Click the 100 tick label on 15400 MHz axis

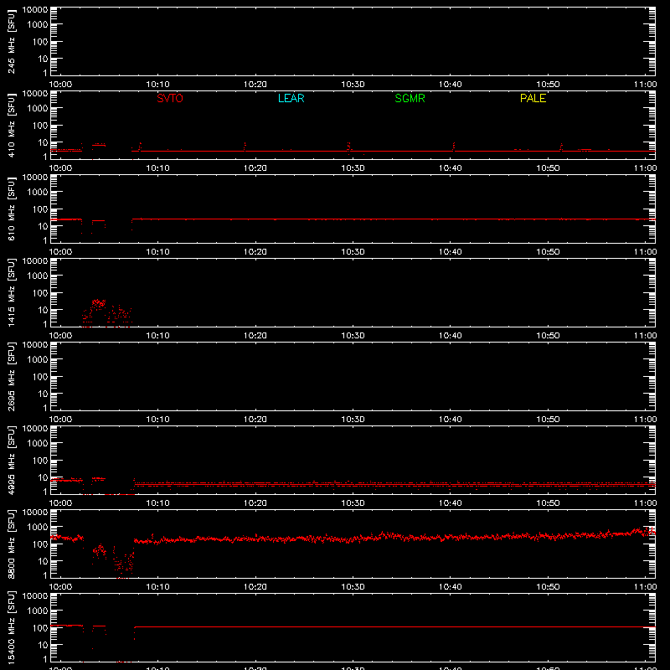tap(40, 627)
